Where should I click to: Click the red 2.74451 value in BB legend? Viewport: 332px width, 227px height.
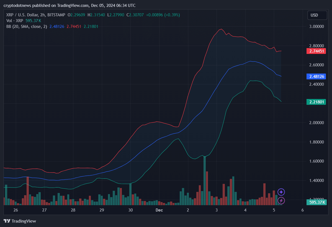tap(74, 27)
